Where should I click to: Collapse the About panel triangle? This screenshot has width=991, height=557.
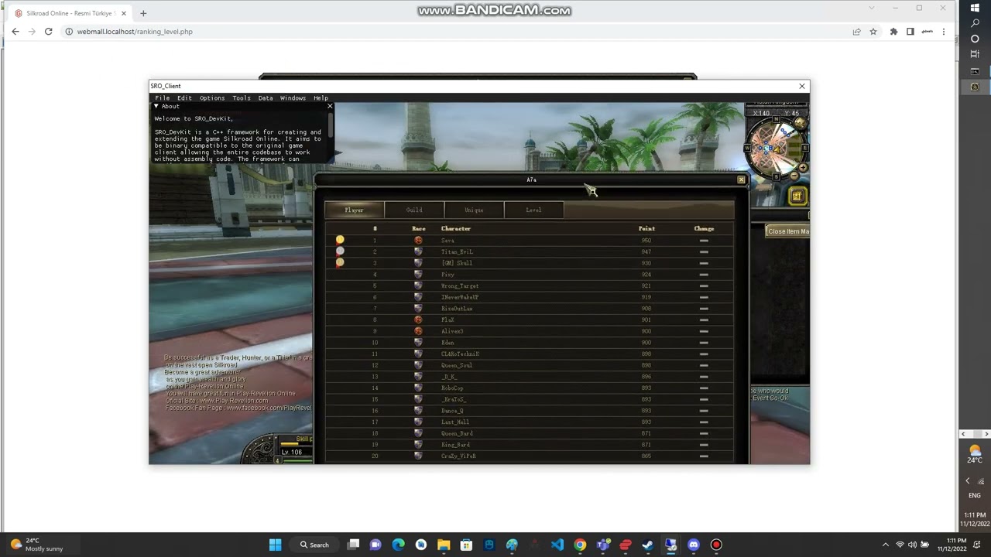coord(156,106)
